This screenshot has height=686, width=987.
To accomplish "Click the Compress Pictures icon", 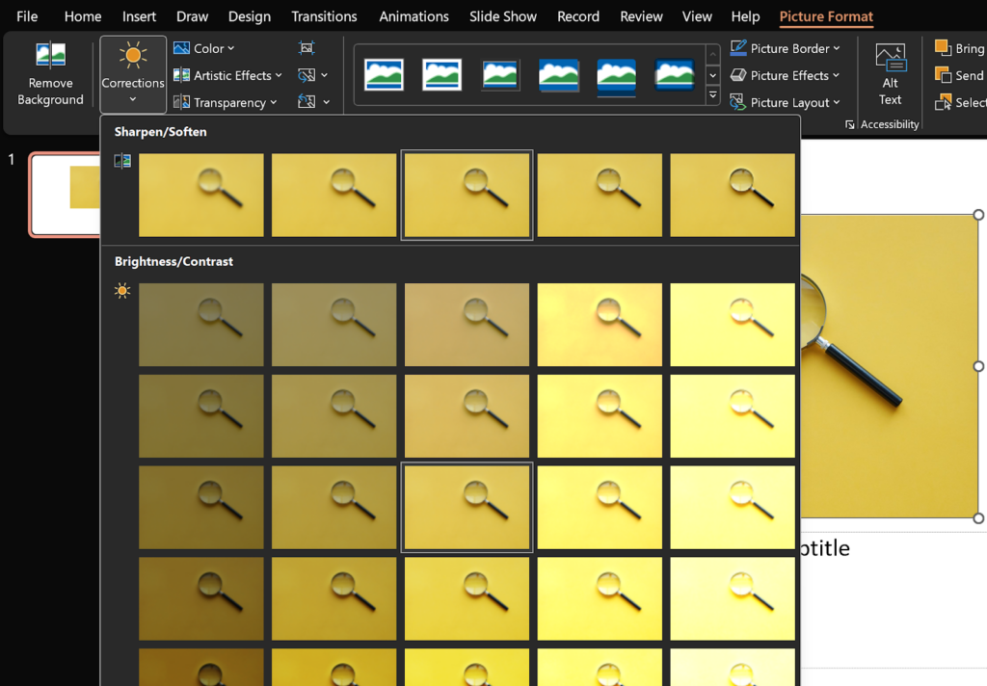I will point(305,47).
